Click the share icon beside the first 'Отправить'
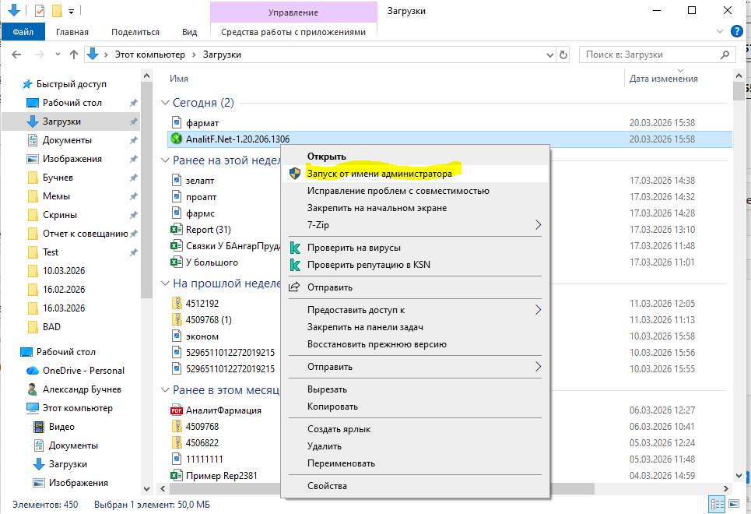751x514 pixels. click(x=295, y=287)
